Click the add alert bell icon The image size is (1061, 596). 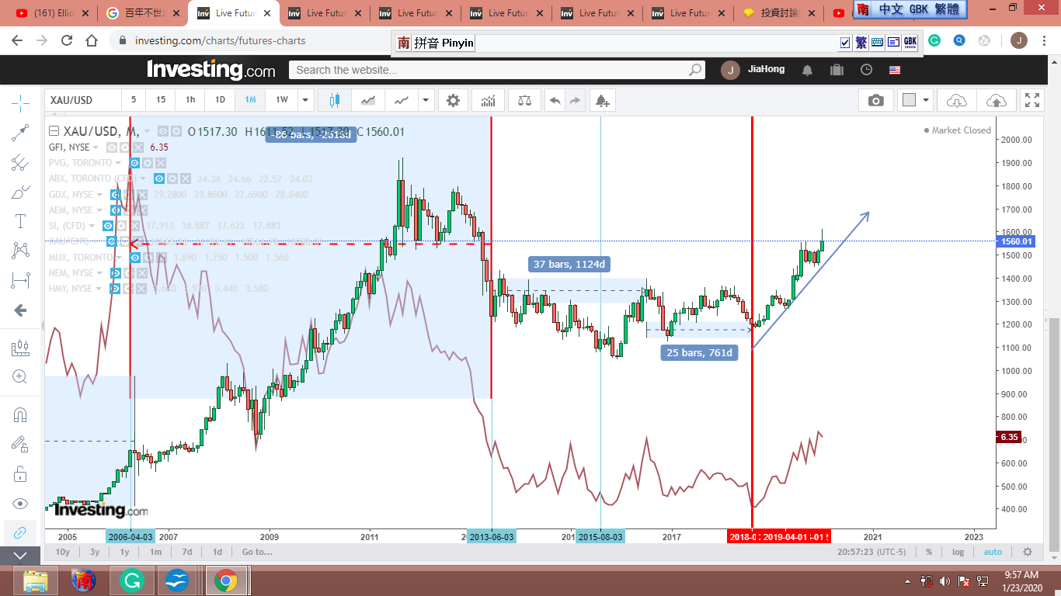[x=602, y=100]
